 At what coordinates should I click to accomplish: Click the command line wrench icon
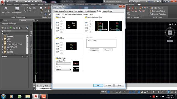coord(34,89)
